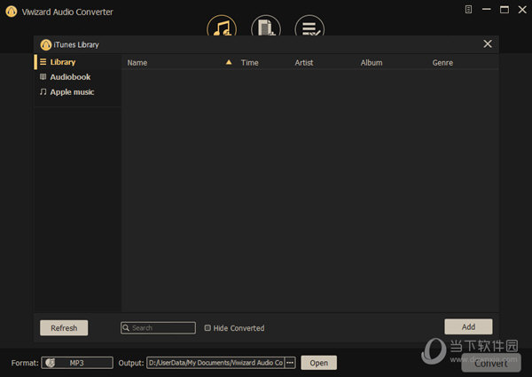Sort by the Genre column header
532x377 pixels.
click(442, 63)
